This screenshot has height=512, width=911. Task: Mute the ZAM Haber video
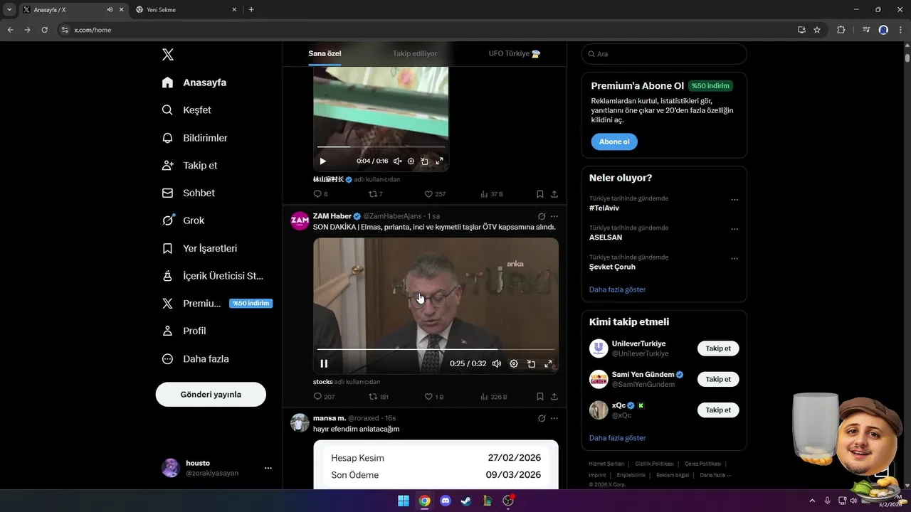coord(497,363)
